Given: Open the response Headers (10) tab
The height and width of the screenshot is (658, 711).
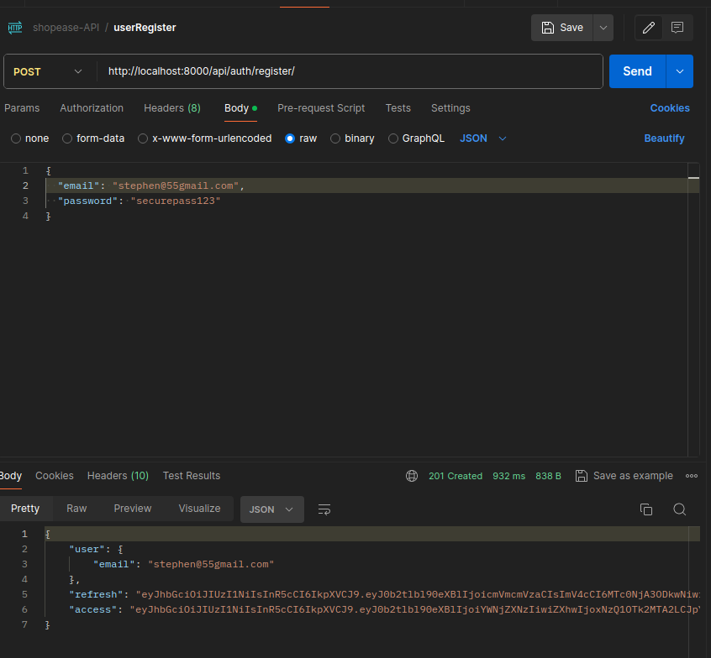Looking at the screenshot, I should coord(118,476).
